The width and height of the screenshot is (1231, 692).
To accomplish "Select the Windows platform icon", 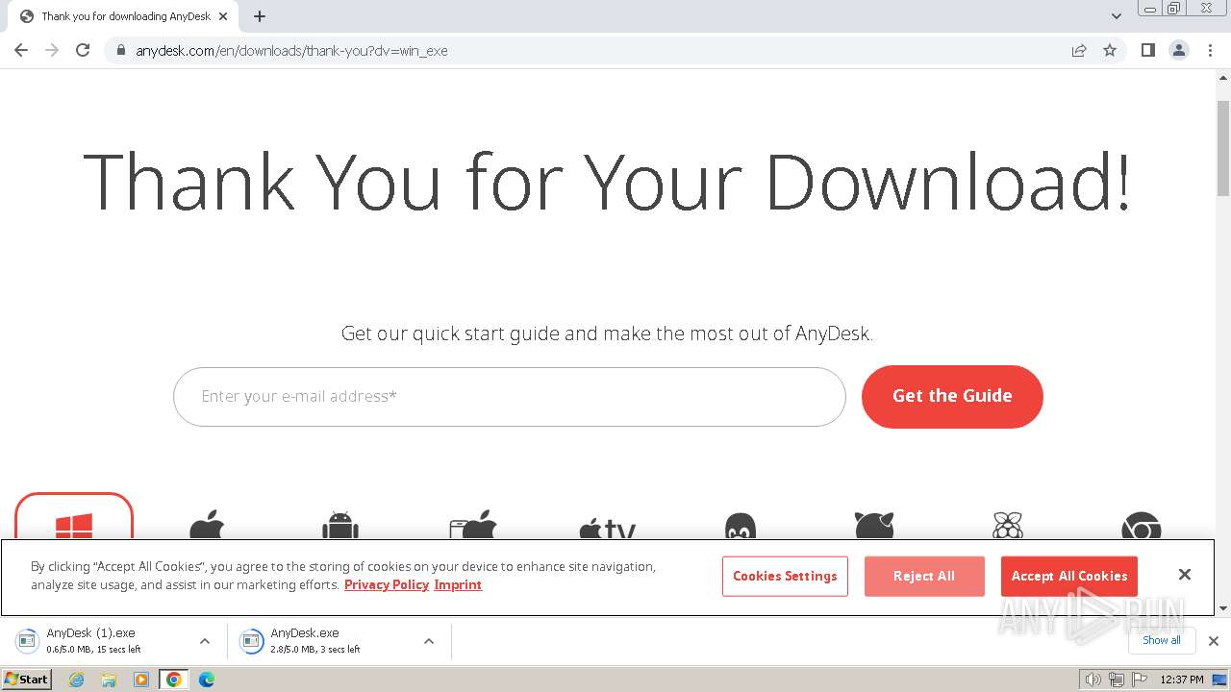I will pyautogui.click(x=74, y=524).
